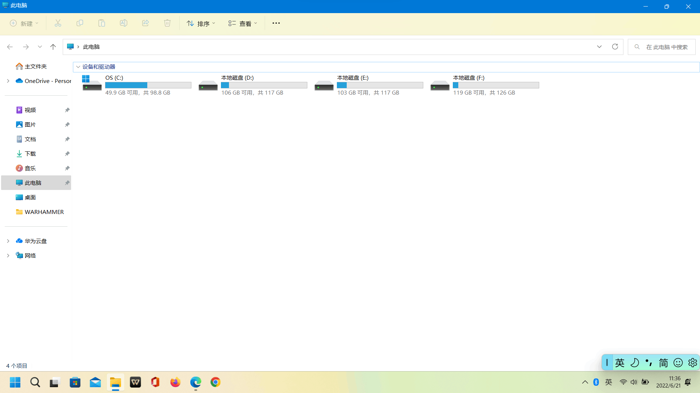Click the Rename icon in toolbar
Viewport: 700px width, 393px height.
[x=124, y=23]
